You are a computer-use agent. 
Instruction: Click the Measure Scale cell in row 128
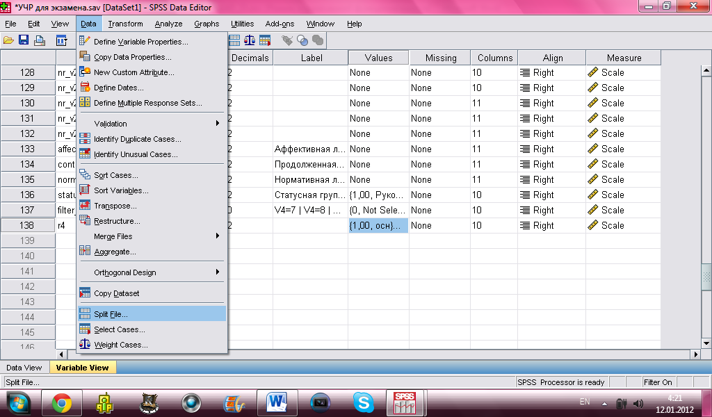(x=623, y=72)
